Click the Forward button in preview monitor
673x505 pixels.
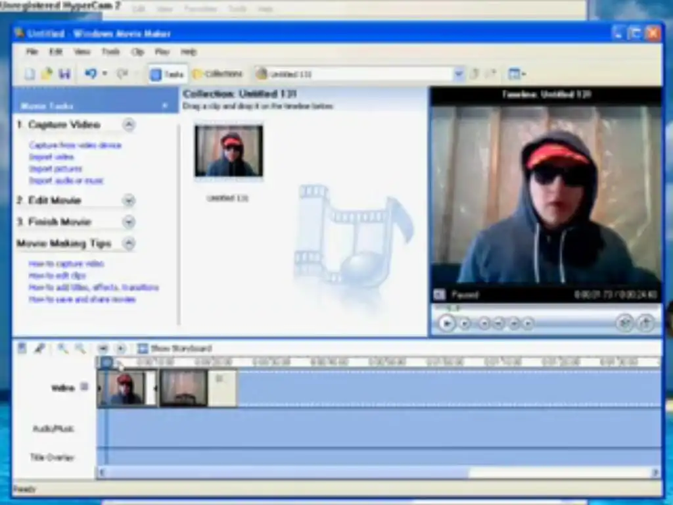pos(528,324)
